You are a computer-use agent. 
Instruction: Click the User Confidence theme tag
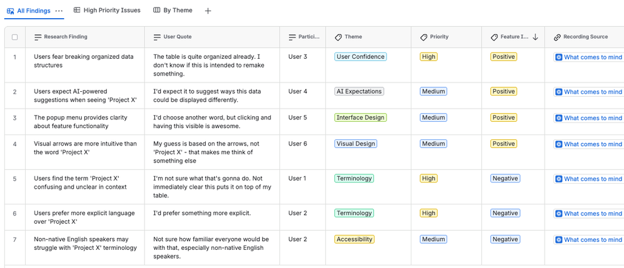(x=360, y=57)
